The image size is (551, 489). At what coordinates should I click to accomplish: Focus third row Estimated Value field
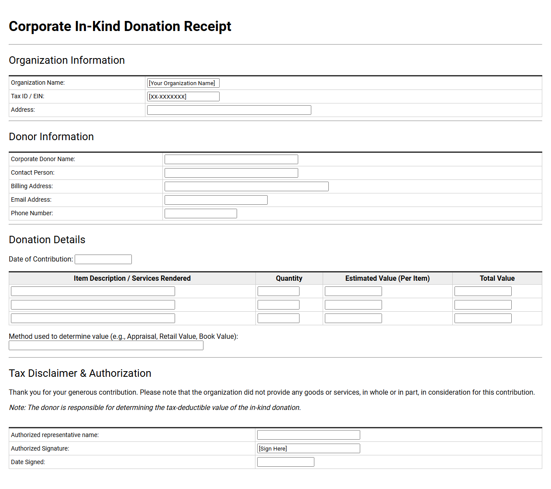pos(353,318)
